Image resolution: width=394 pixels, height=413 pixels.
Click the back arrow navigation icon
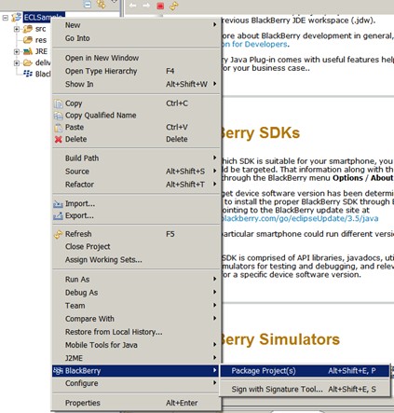coord(132,6)
